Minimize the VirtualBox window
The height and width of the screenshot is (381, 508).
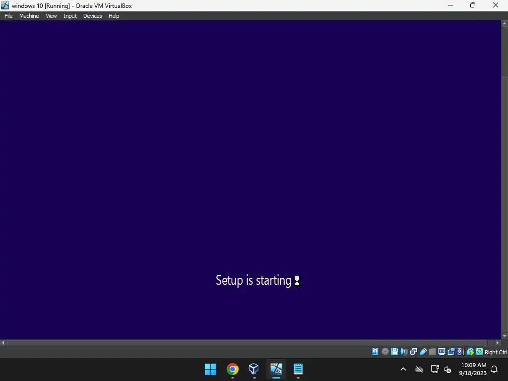(x=450, y=5)
